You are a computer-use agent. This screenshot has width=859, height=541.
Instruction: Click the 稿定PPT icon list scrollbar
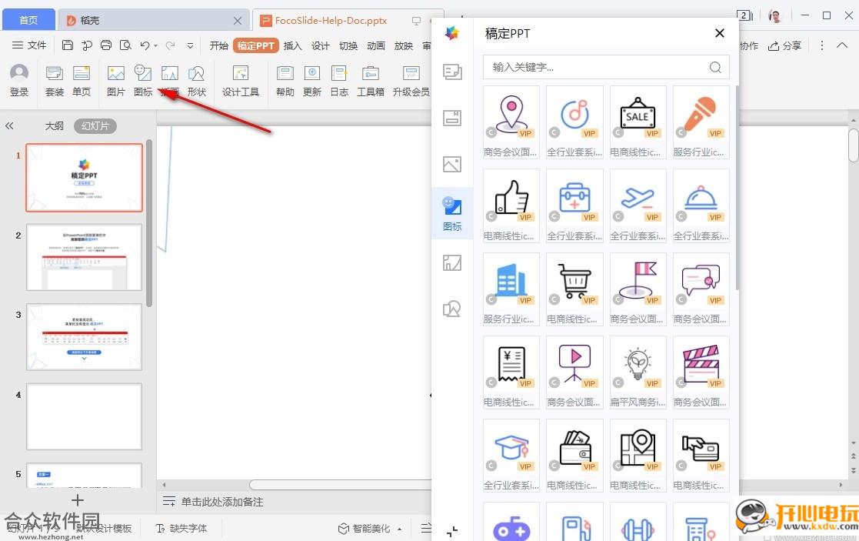(736, 186)
